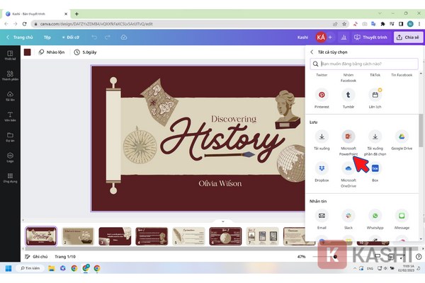Click Ghi chú notes button
The width and height of the screenshot is (425, 283).
pyautogui.click(x=36, y=256)
